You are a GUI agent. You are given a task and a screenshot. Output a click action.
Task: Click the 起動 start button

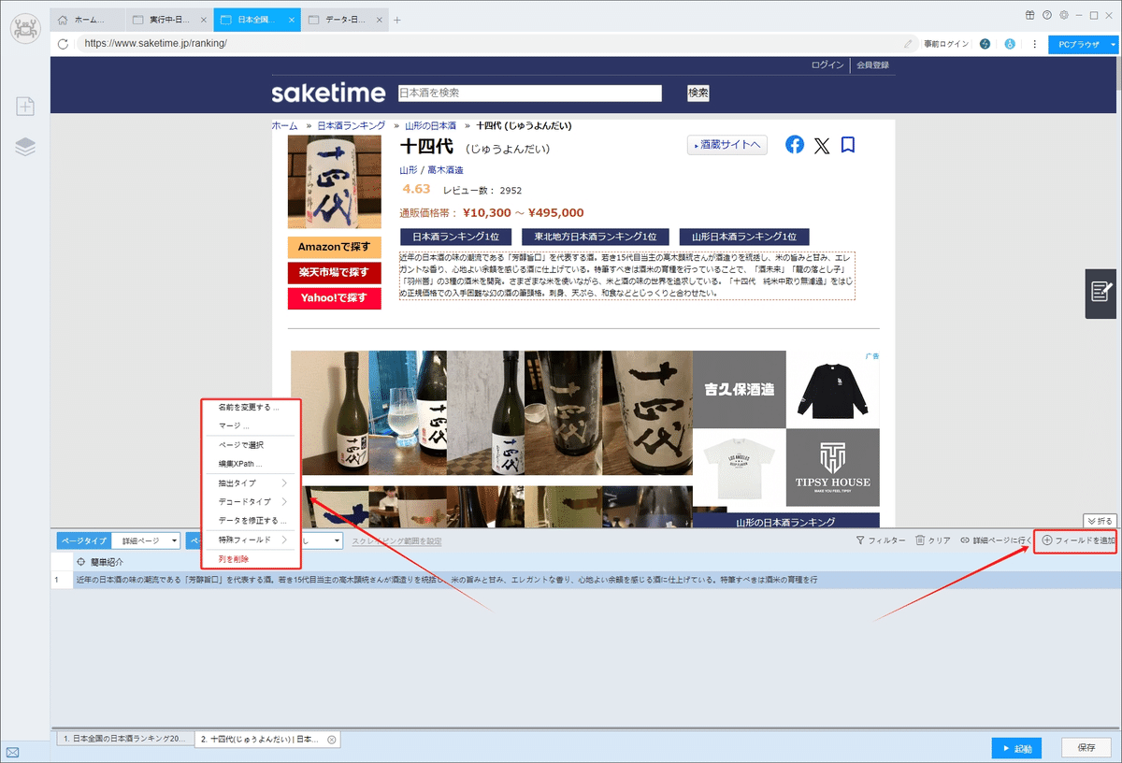pyautogui.click(x=1016, y=748)
